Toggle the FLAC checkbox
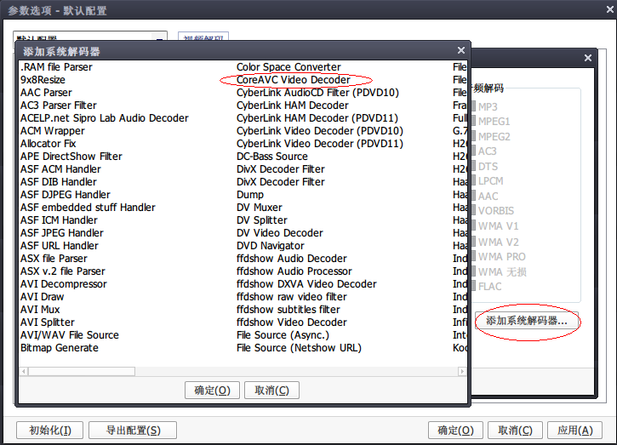Image resolution: width=617 pixels, height=445 pixels. click(x=473, y=287)
